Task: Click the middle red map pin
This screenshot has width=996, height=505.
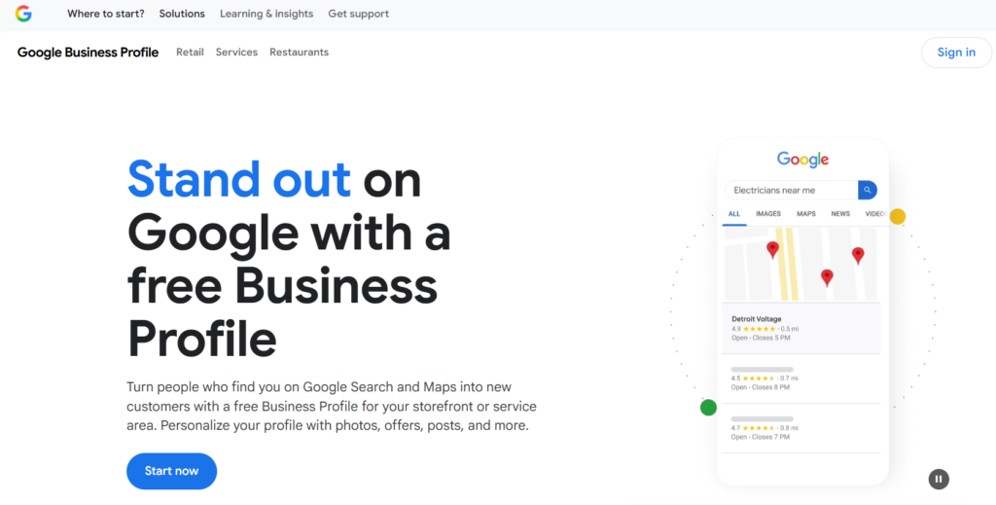Action: [827, 277]
